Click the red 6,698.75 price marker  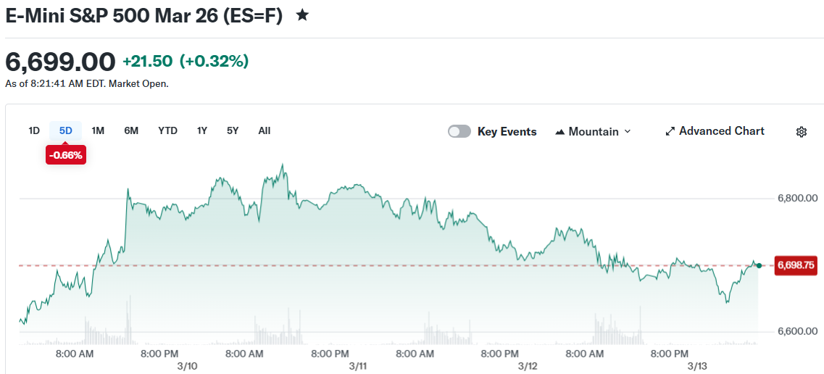pyautogui.click(x=796, y=266)
